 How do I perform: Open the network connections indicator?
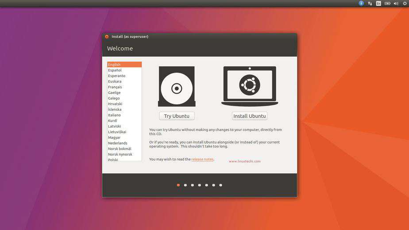[370, 4]
